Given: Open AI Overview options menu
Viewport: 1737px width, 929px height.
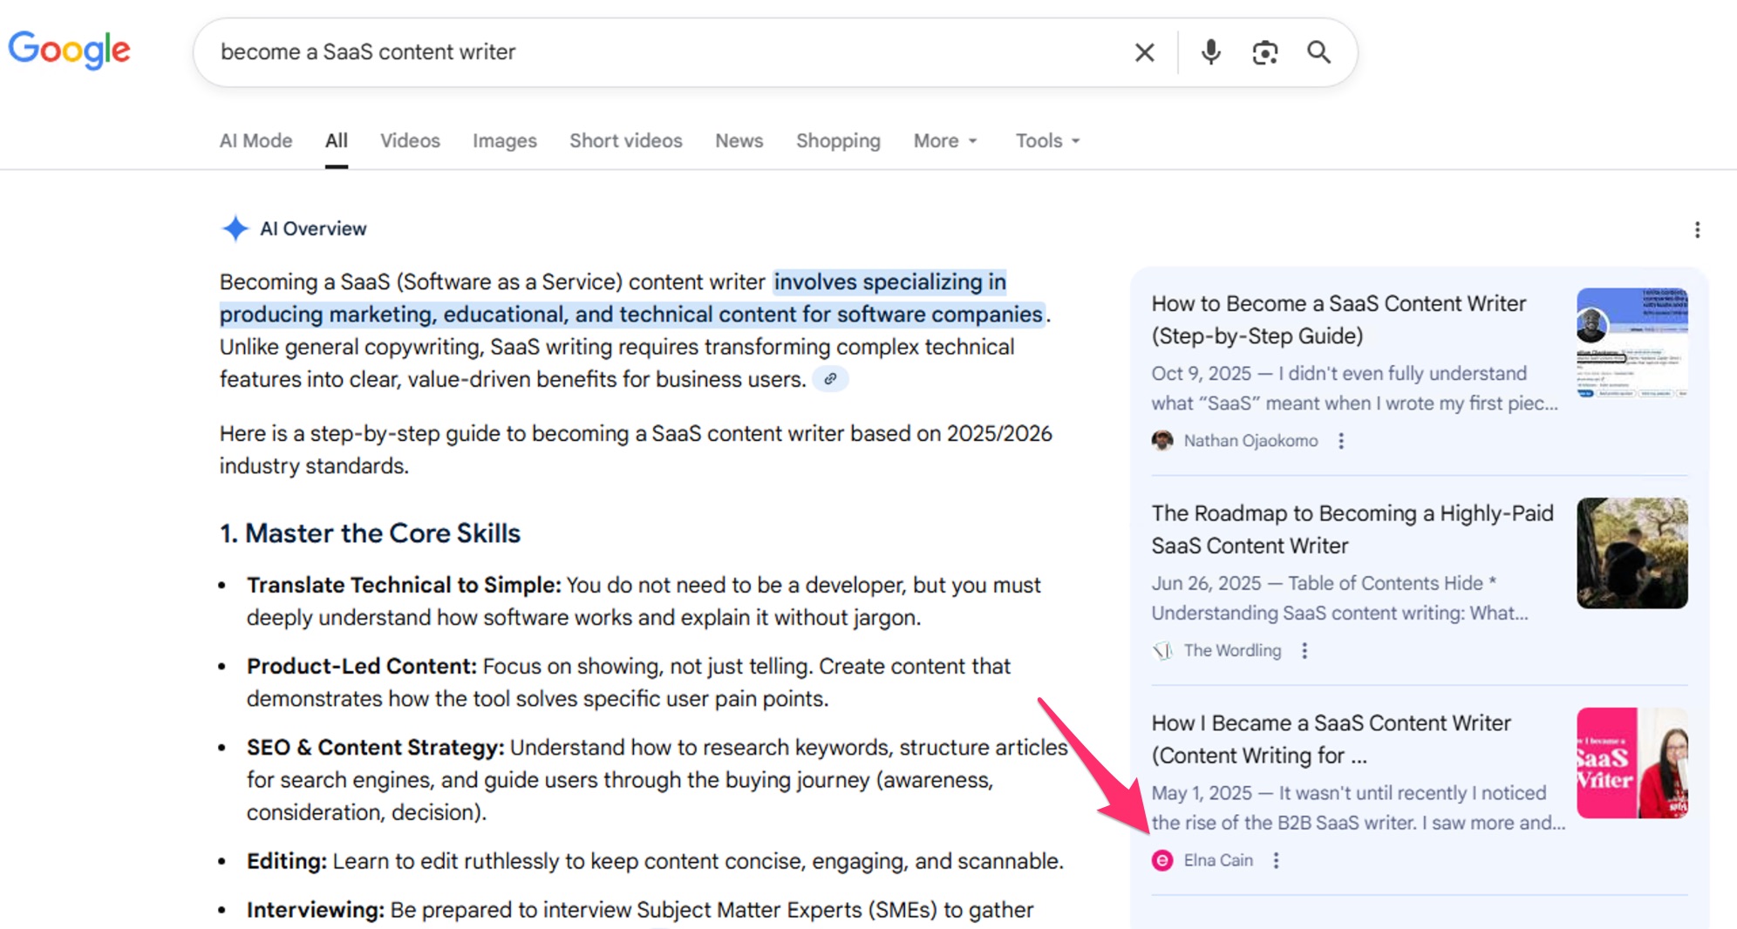Looking at the screenshot, I should pyautogui.click(x=1696, y=229).
